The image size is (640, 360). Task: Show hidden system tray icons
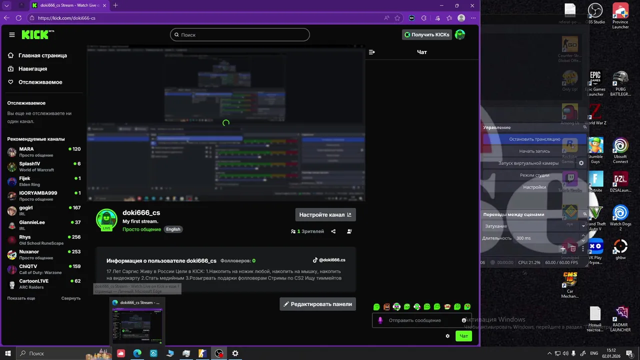549,353
